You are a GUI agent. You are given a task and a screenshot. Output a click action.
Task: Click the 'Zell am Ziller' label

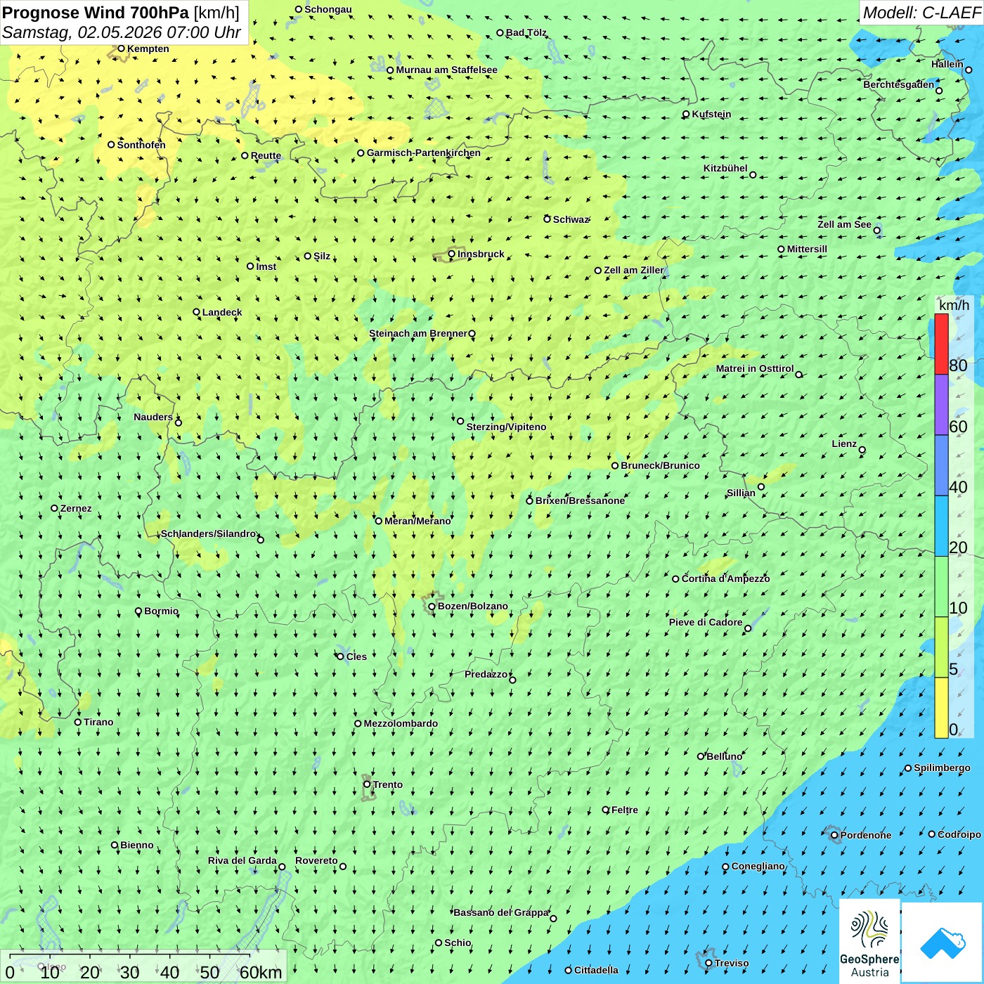point(634,270)
